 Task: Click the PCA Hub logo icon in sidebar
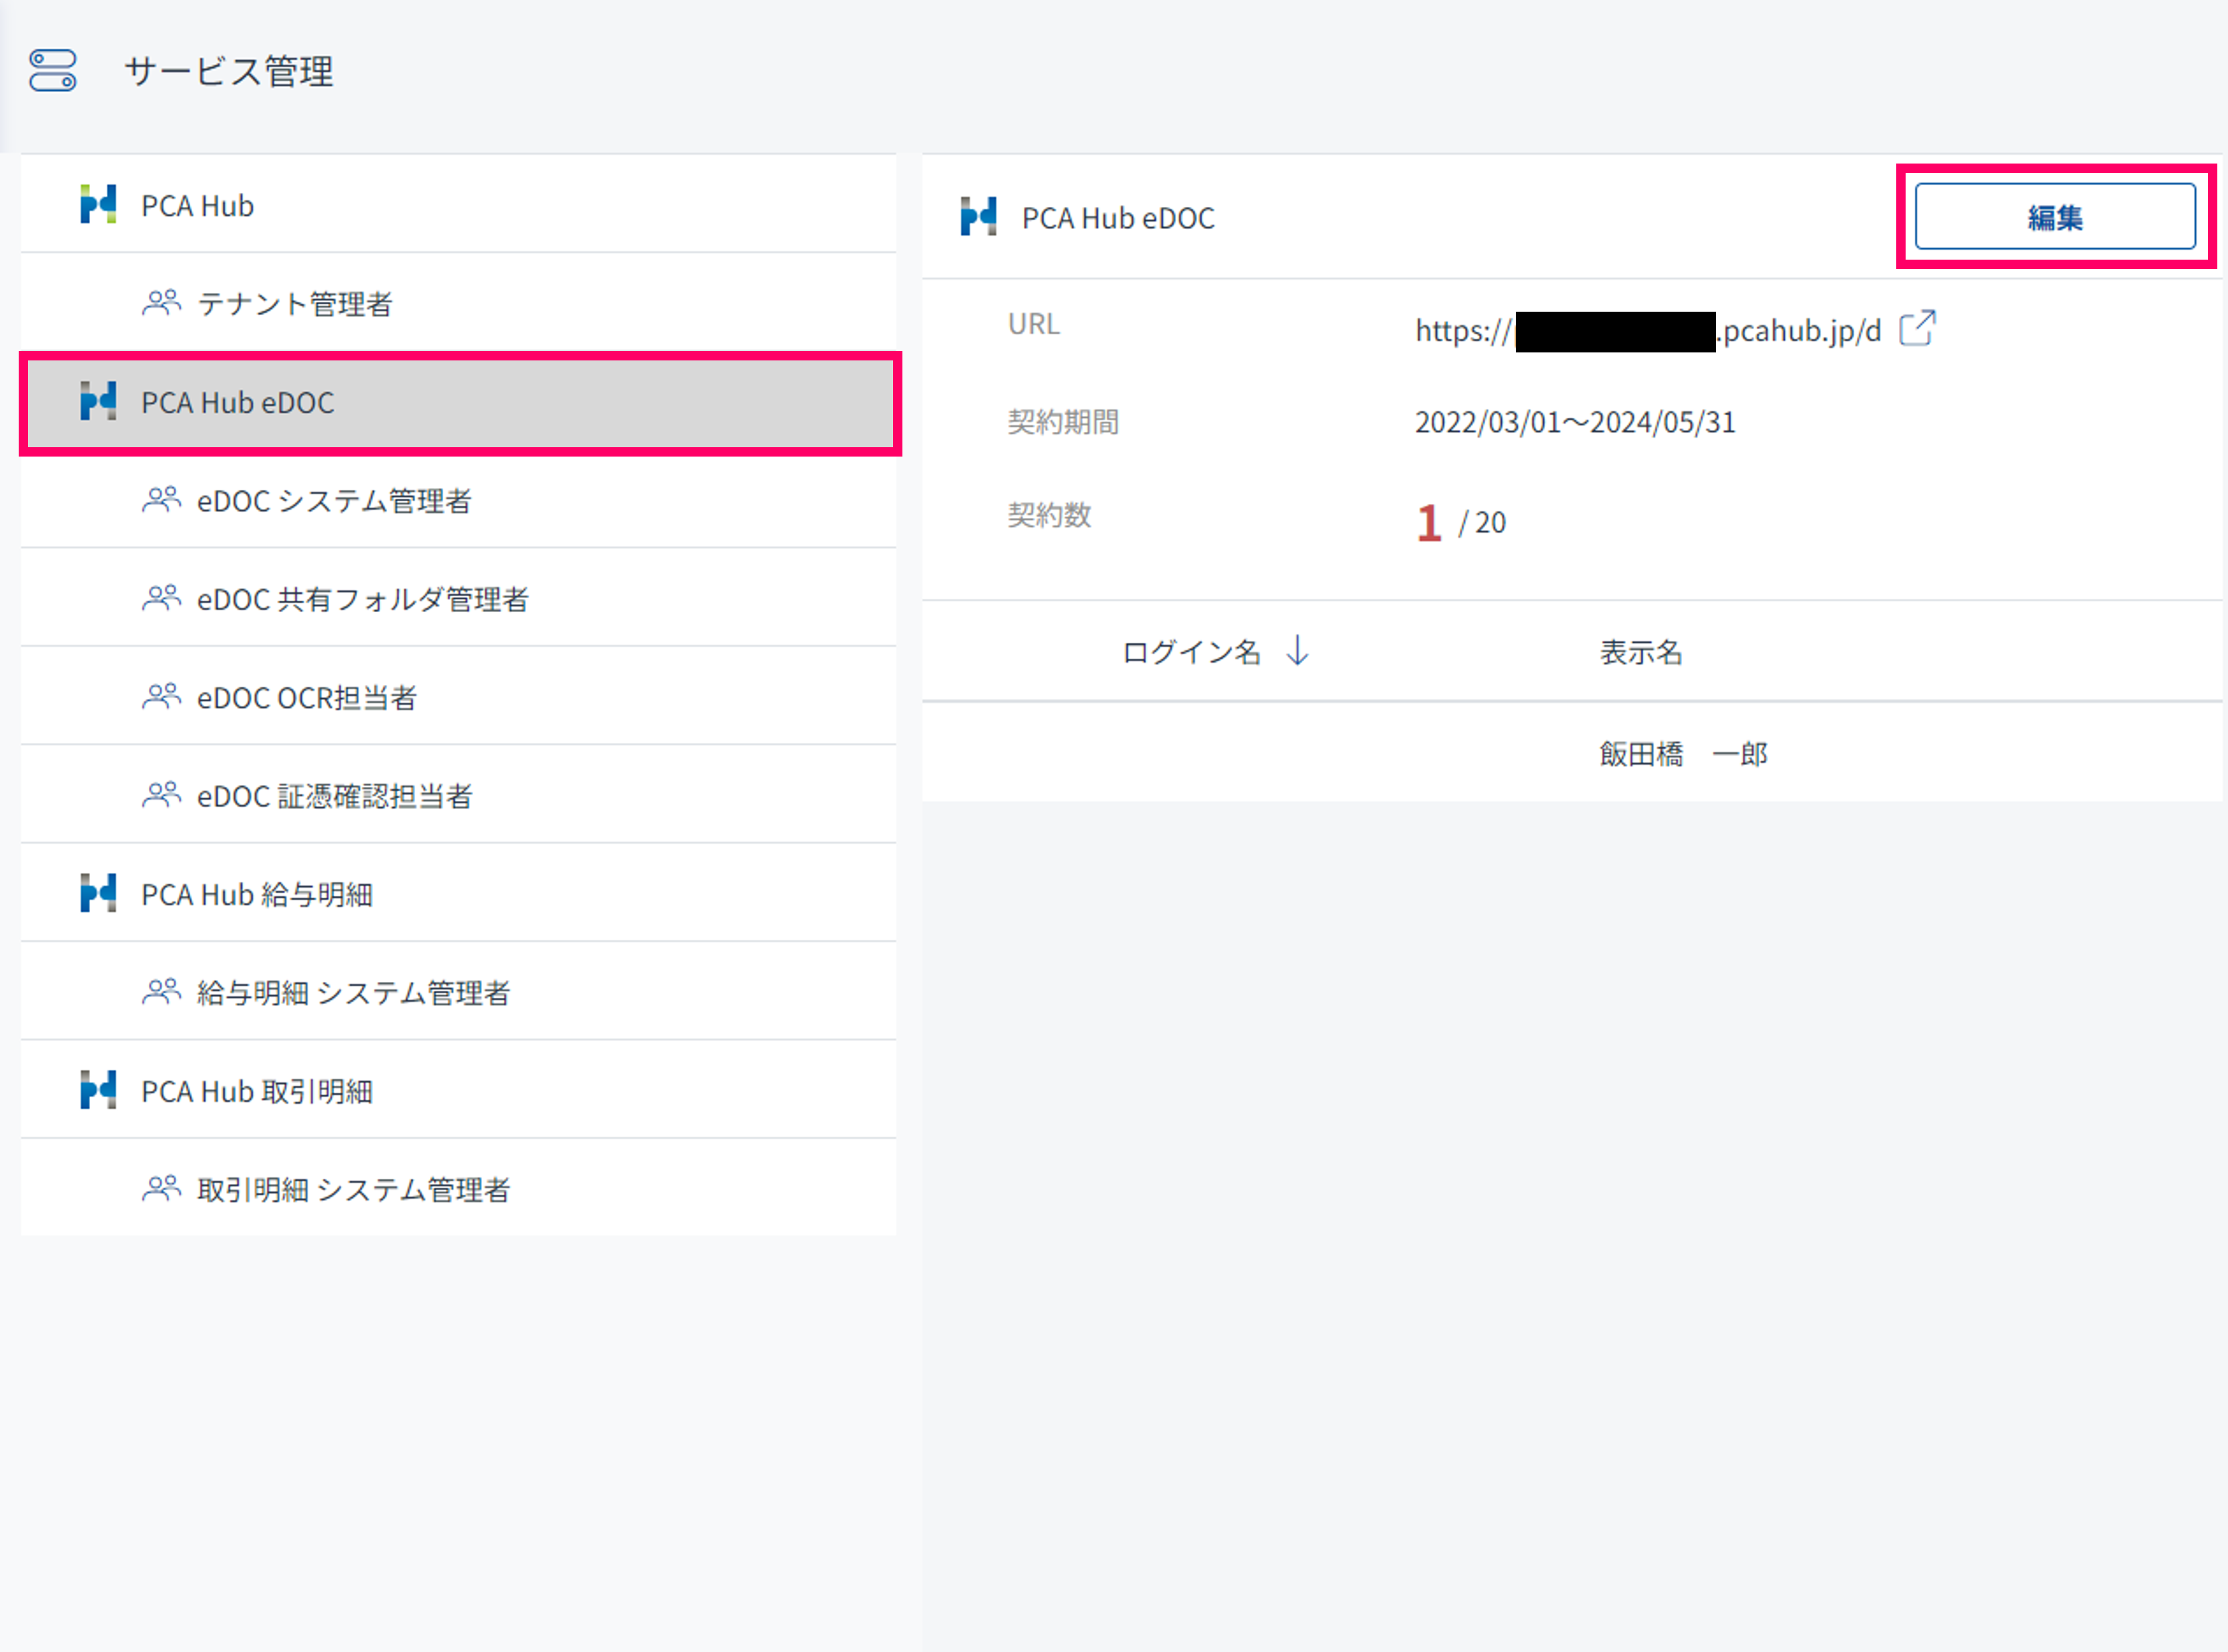(x=98, y=205)
